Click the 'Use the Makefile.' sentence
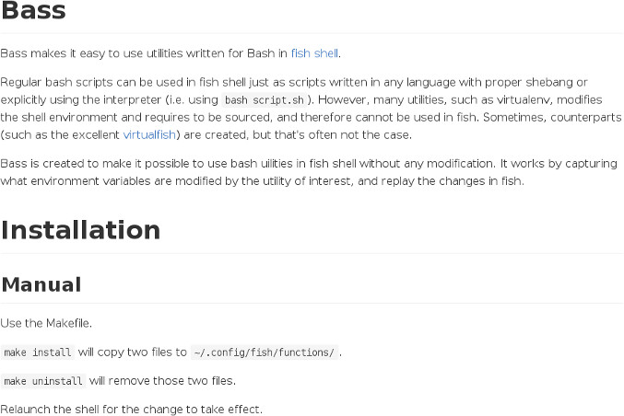The width and height of the screenshot is (624, 416). [46, 324]
